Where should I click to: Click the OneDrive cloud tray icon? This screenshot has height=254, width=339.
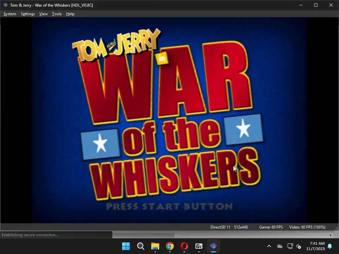(x=280, y=246)
